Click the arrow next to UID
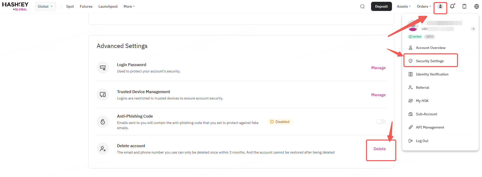This screenshot has width=482, height=177. (x=473, y=29)
